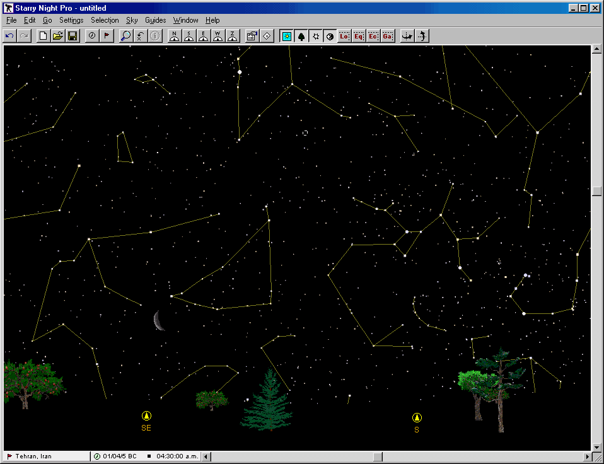Screen dimensions: 604x464
Task: Click the crescent Moon in the sky
Action: coord(159,321)
